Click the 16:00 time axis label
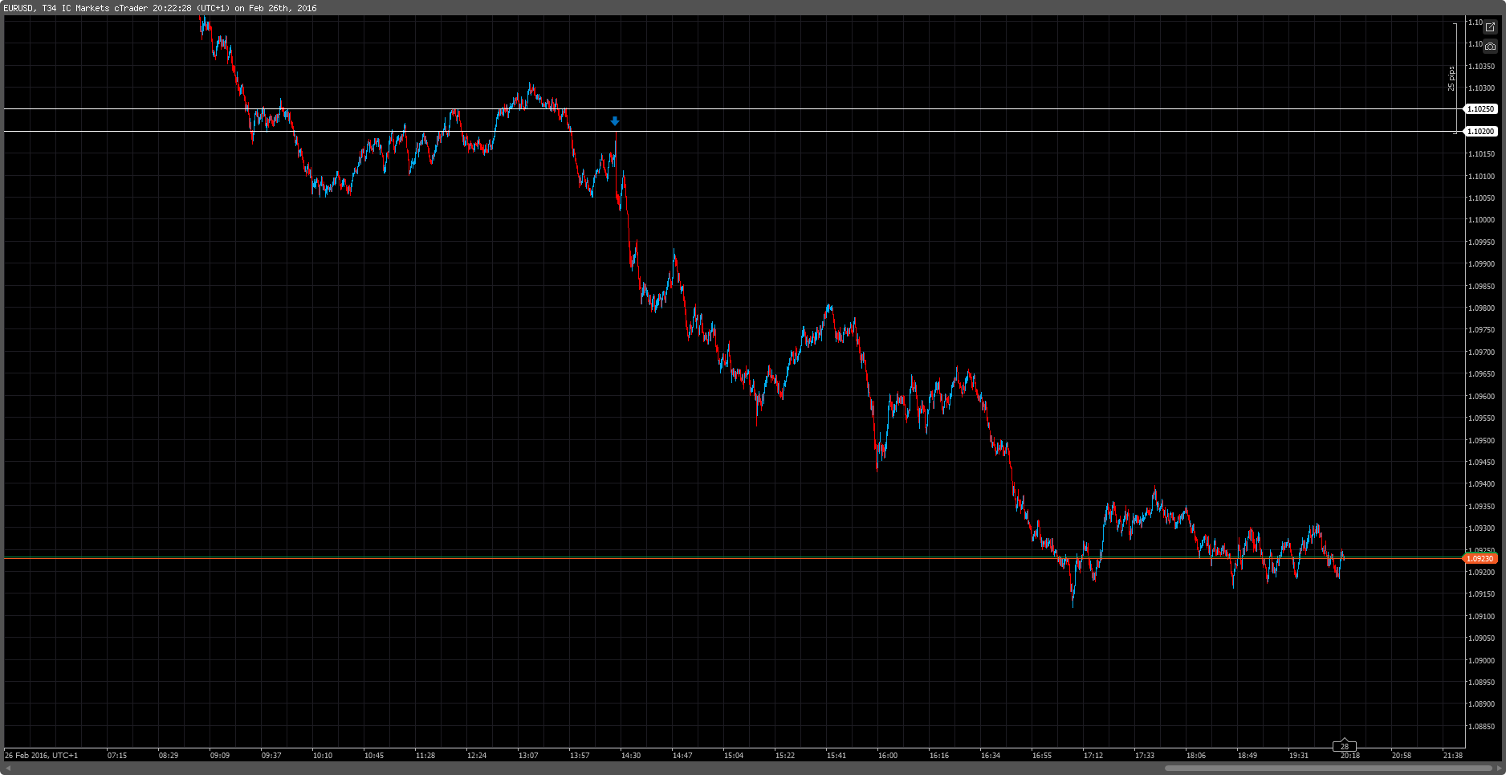This screenshot has width=1506, height=775. coord(887,755)
